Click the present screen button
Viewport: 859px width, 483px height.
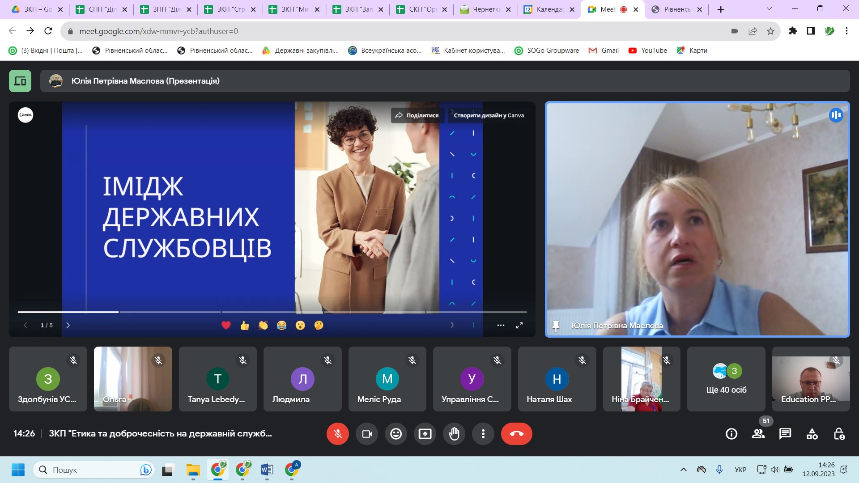pos(425,434)
